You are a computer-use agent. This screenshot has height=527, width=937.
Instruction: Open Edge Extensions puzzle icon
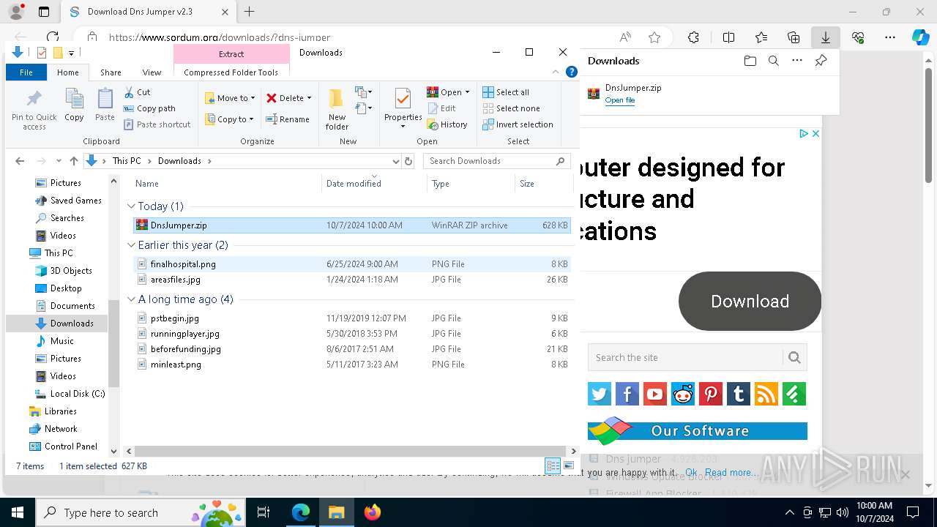coord(693,37)
